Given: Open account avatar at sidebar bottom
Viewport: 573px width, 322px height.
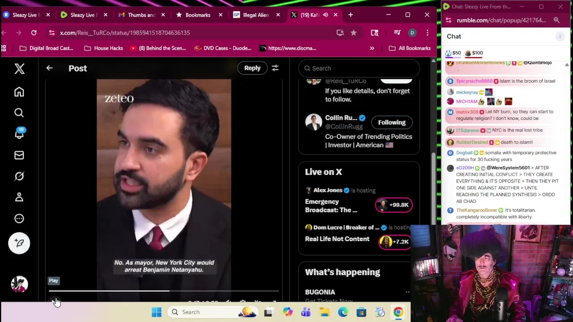Looking at the screenshot, I should coord(19,284).
